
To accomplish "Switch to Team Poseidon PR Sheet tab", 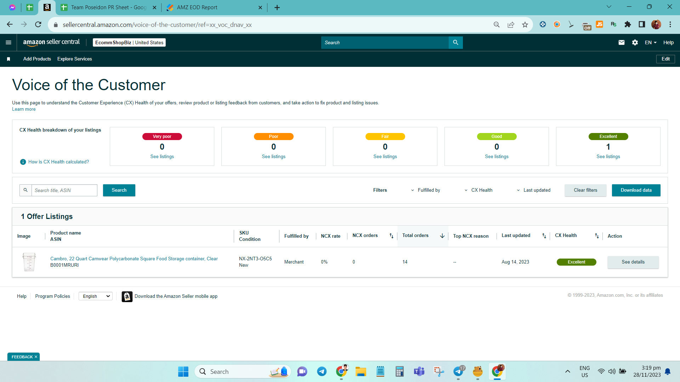I will (x=108, y=7).
